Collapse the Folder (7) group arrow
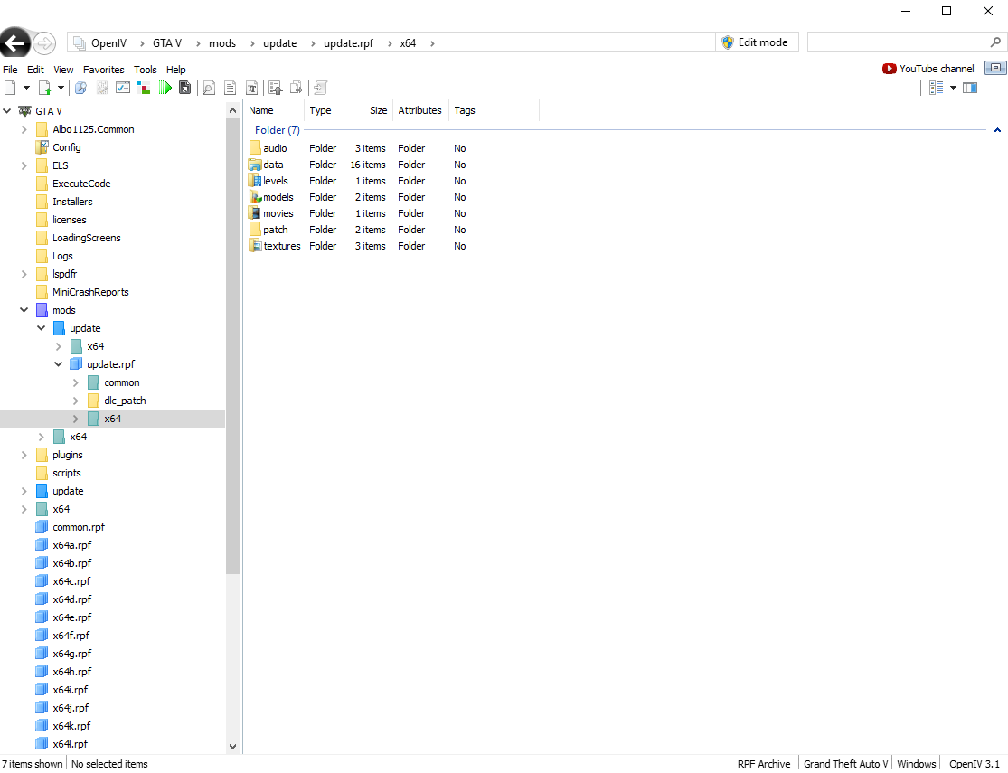 click(997, 130)
